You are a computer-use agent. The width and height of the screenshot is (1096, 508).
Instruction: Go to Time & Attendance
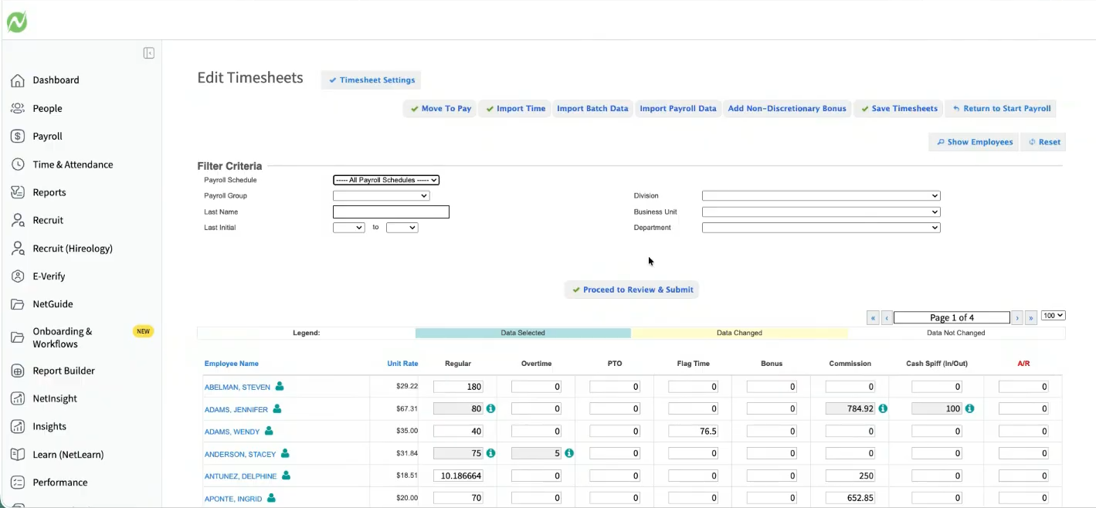[73, 164]
